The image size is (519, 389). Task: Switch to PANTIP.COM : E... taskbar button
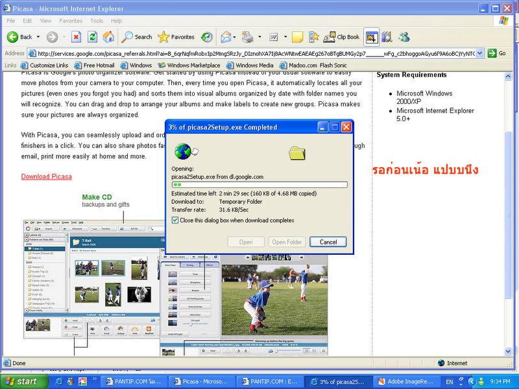pos(270,381)
